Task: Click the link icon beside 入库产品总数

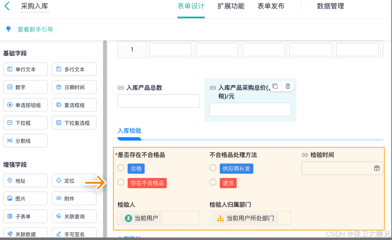Action: tap(121, 88)
